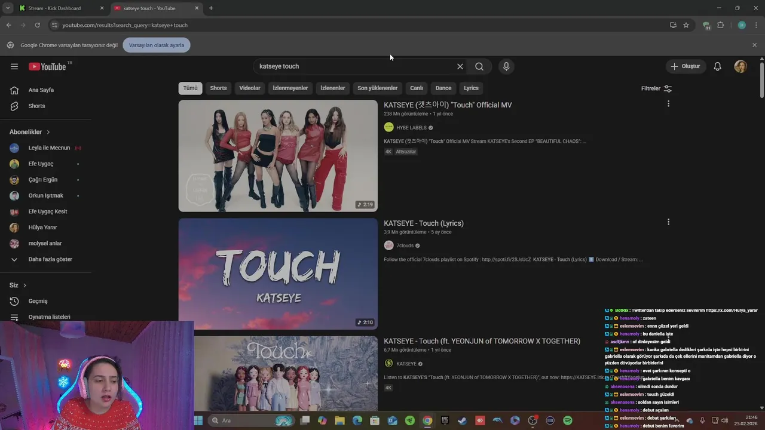765x430 pixels.
Task: Open the YouTube hamburger guide menu
Action: click(x=14, y=66)
